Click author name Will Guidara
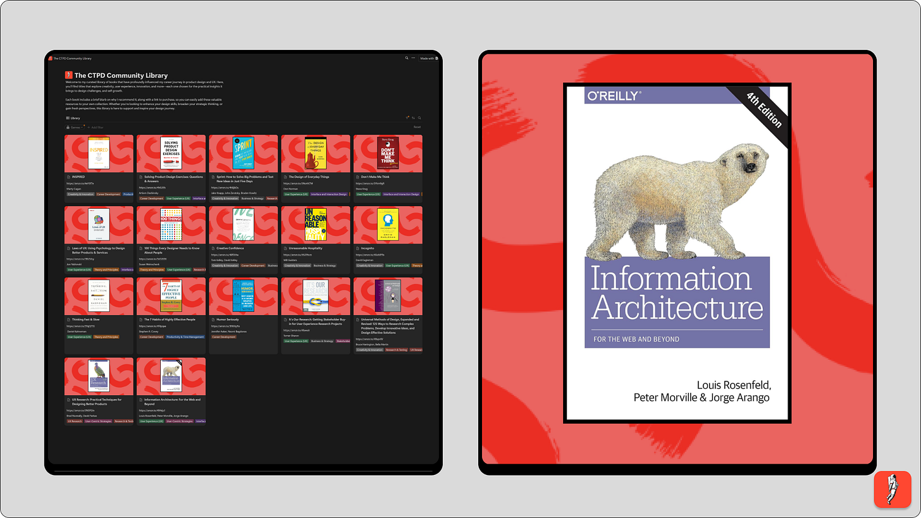Screen dimensions: 921x518 [290, 260]
